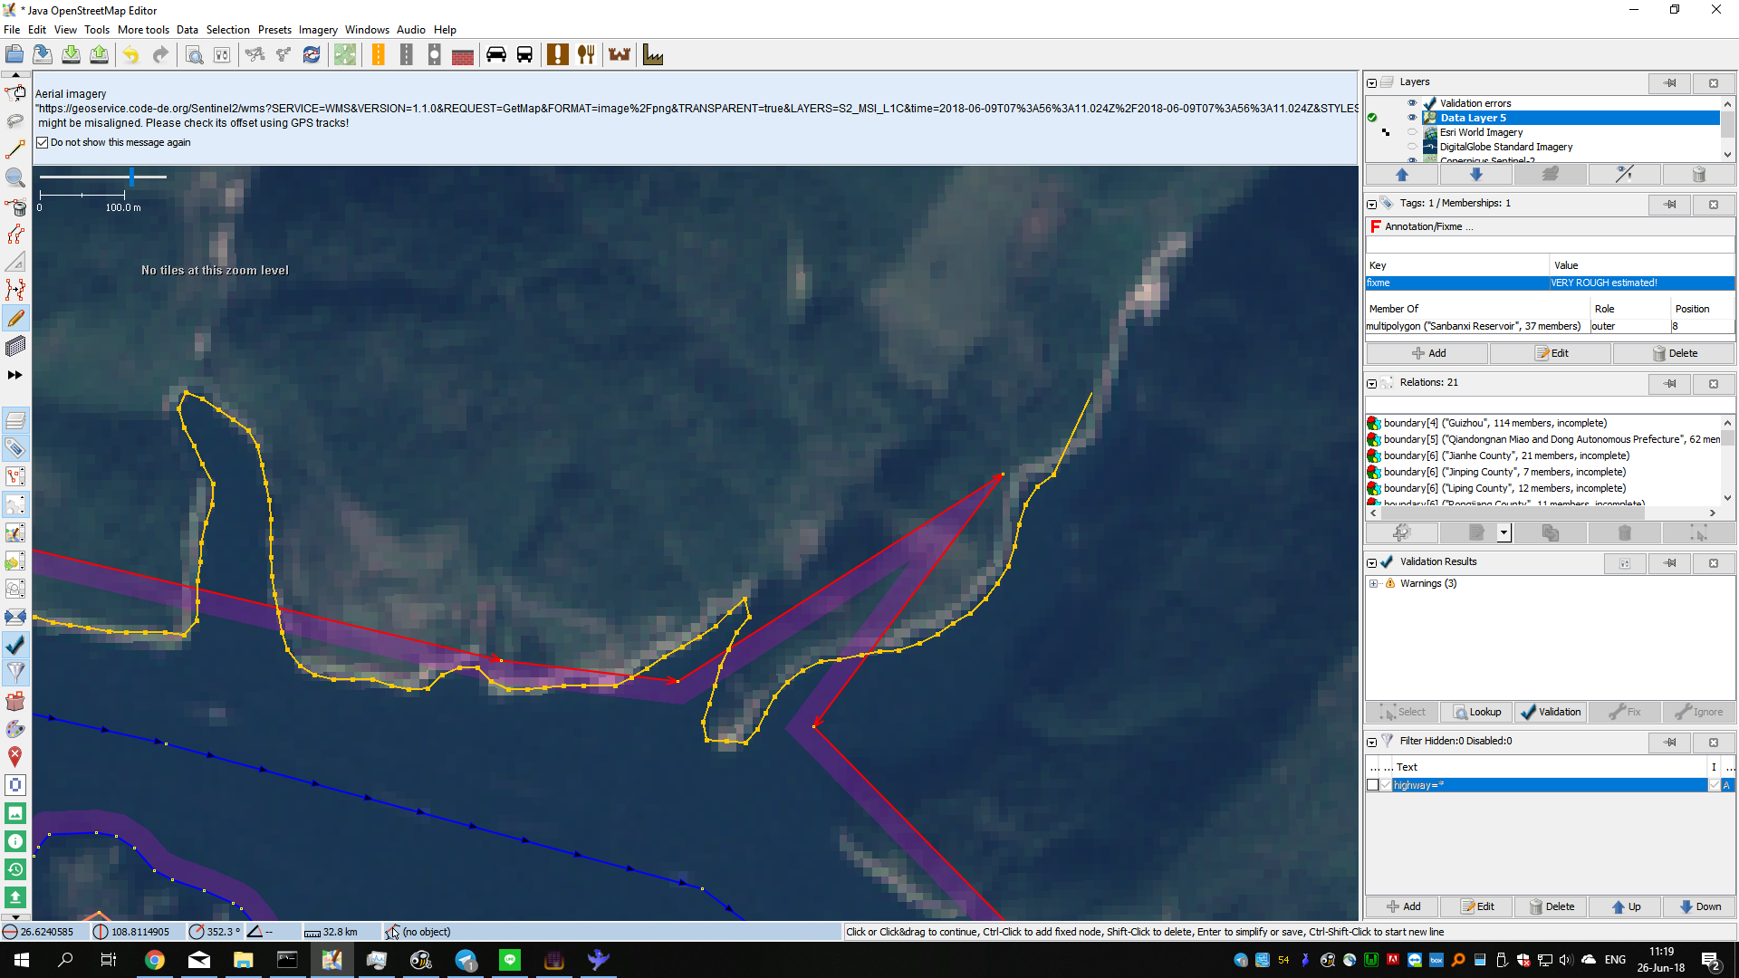Collapse the Validation Results panel
This screenshot has height=978, width=1739.
(1372, 562)
